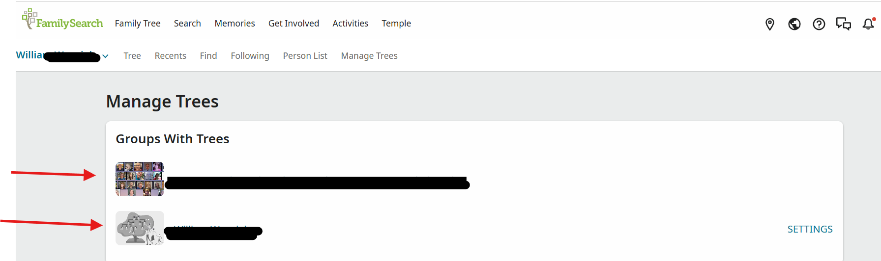Open the Memories menu
The width and height of the screenshot is (881, 261).
tap(235, 24)
